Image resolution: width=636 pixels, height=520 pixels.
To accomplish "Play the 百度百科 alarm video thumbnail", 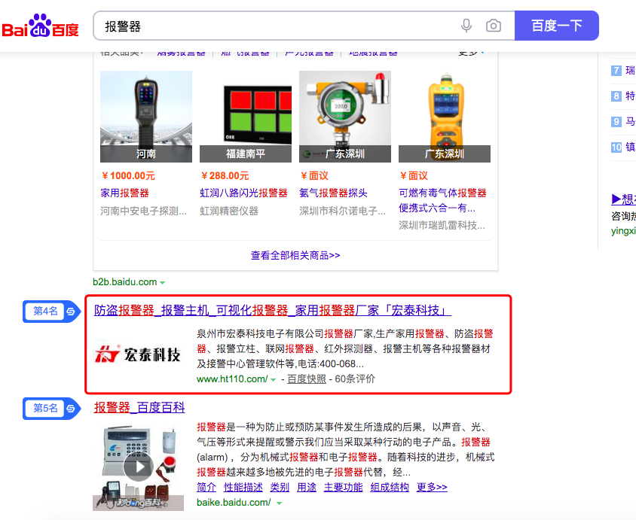I will click(139, 467).
